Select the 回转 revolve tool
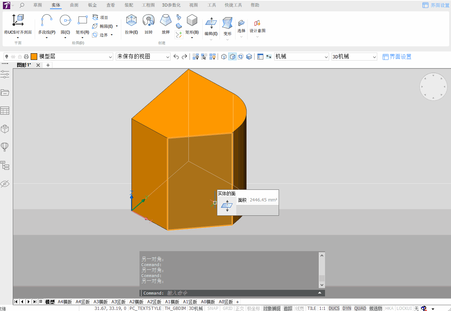This screenshot has height=311, width=451. click(x=148, y=24)
